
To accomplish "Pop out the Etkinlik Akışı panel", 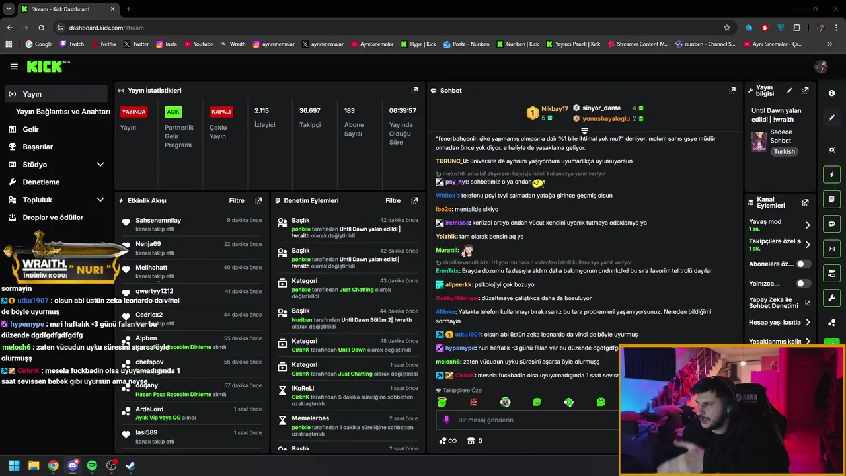I will pyautogui.click(x=258, y=200).
